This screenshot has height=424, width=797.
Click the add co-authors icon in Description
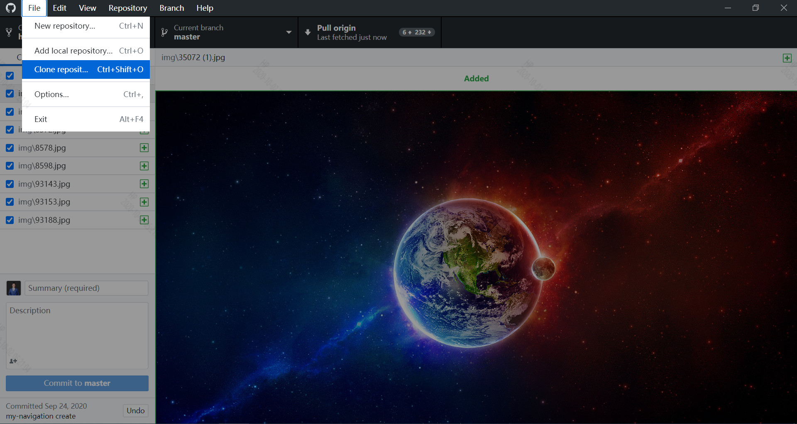[13, 361]
